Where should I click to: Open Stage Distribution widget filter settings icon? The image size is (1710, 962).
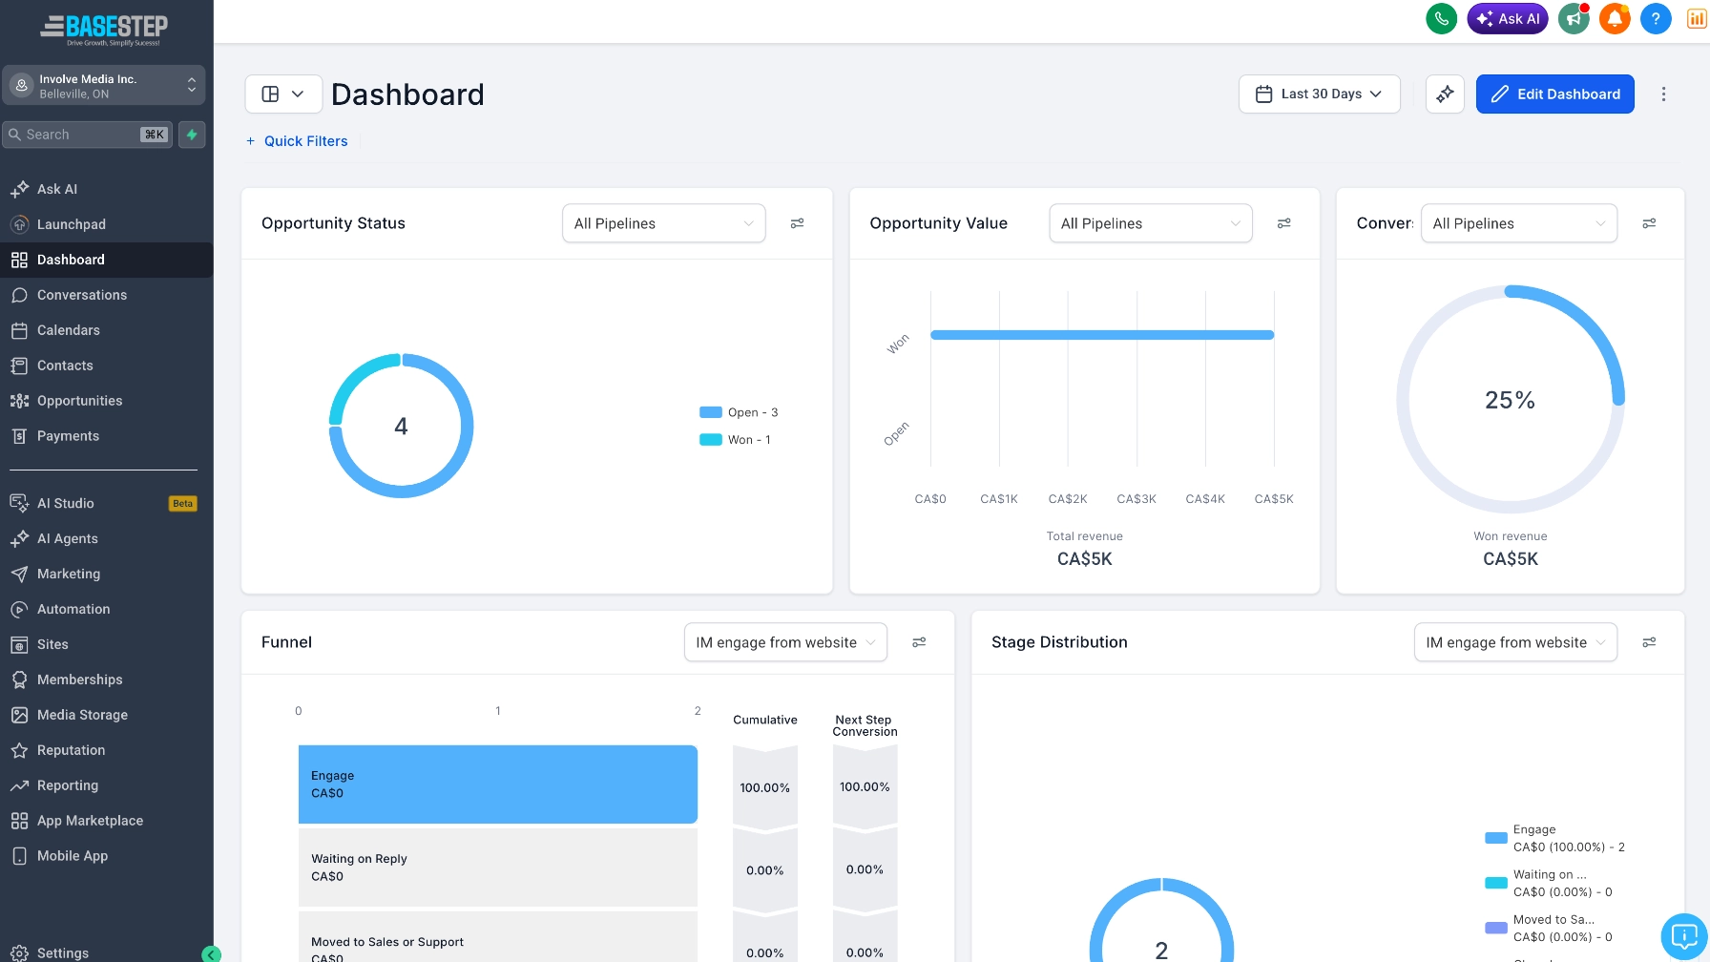pos(1649,642)
